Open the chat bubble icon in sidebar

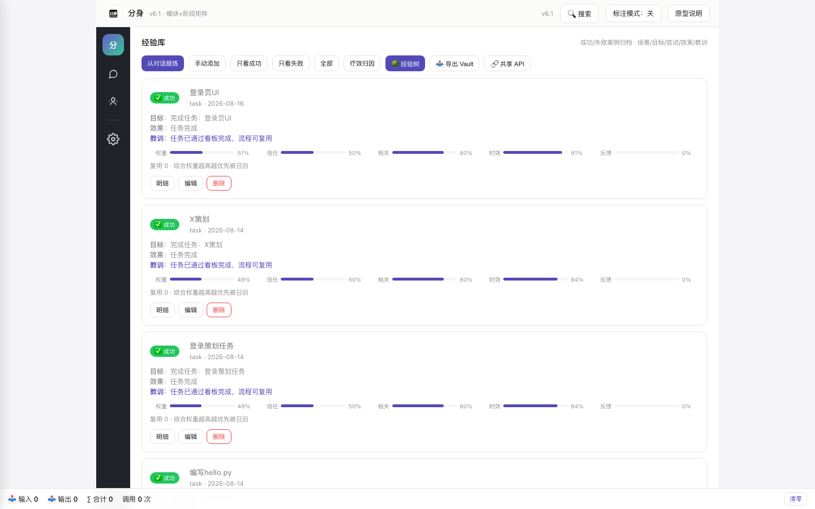click(x=113, y=74)
